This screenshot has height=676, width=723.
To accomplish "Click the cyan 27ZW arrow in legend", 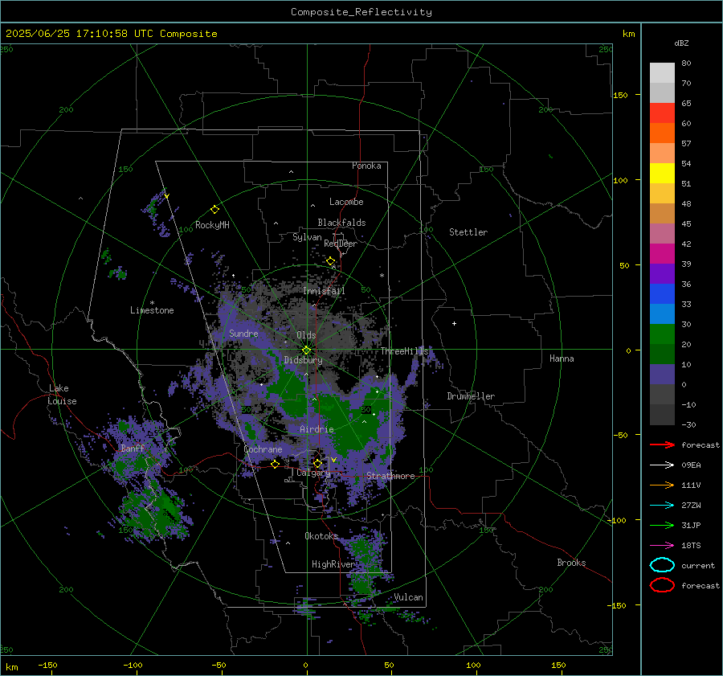I will coord(662,506).
